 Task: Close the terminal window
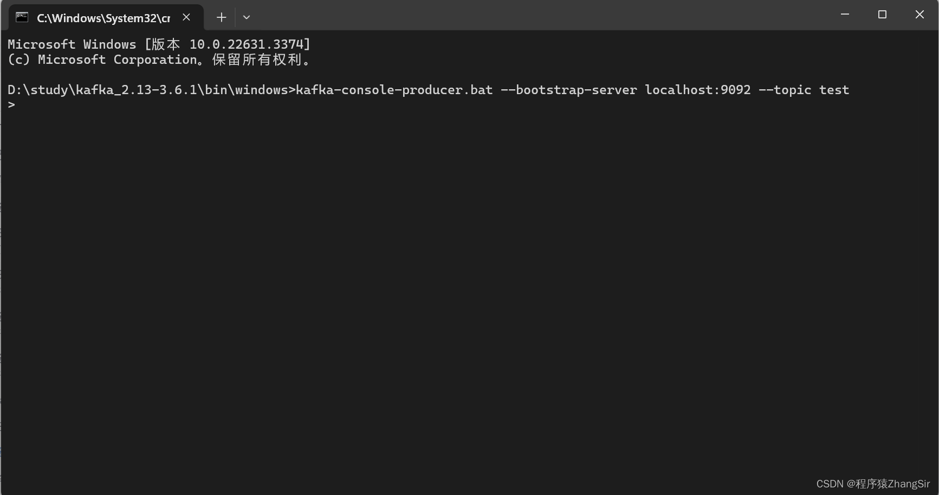pos(919,15)
